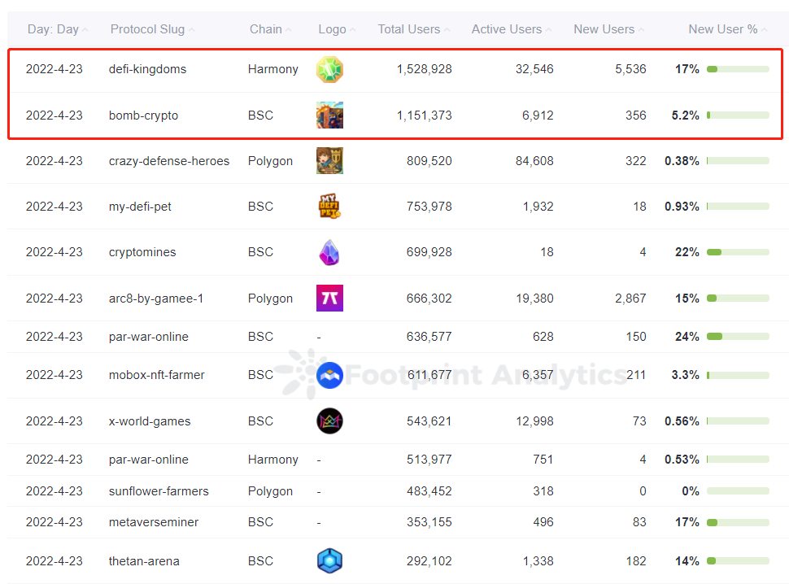Open the sunflower-farmers protocol slug
The width and height of the screenshot is (789, 584).
159,491
